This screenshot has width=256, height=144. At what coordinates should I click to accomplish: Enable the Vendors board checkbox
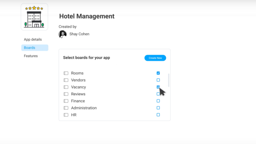click(x=158, y=80)
